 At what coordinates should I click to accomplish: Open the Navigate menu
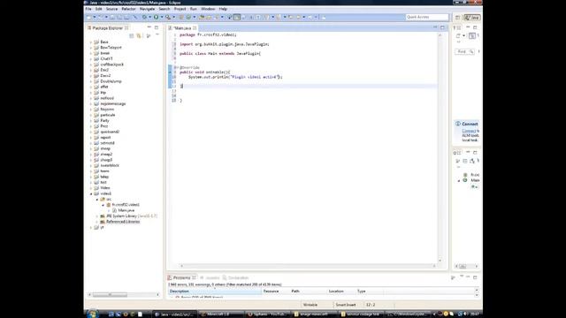(148, 9)
